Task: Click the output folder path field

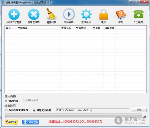Action: coord(92,110)
